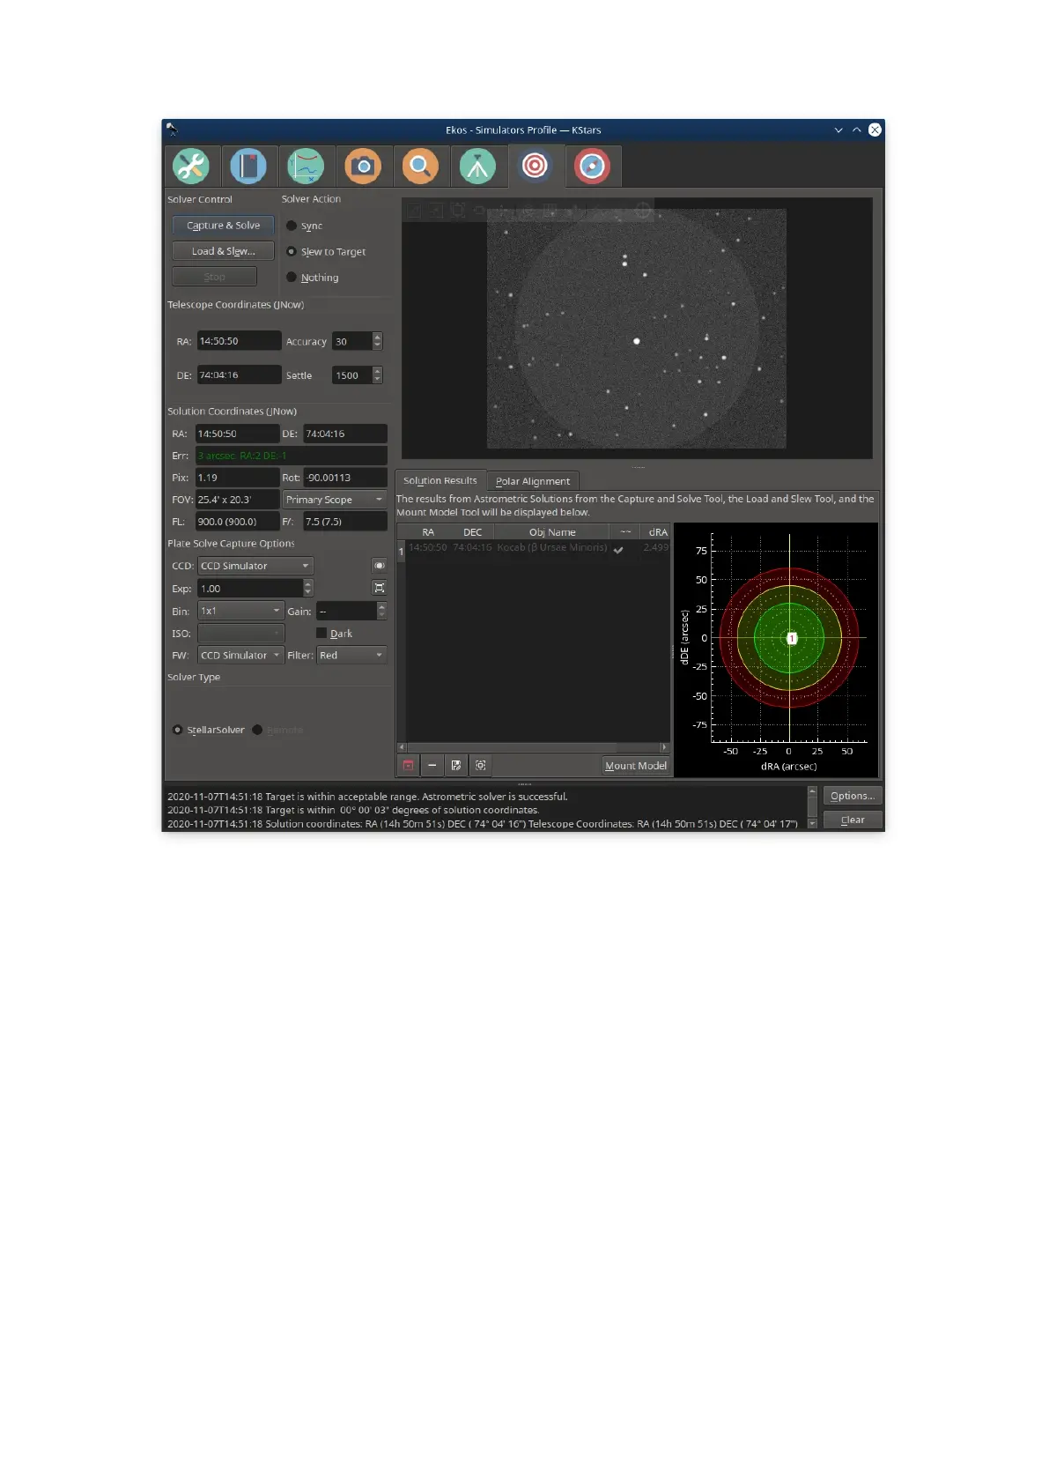Adjust the Accuracy spinner arrows

[x=378, y=341]
